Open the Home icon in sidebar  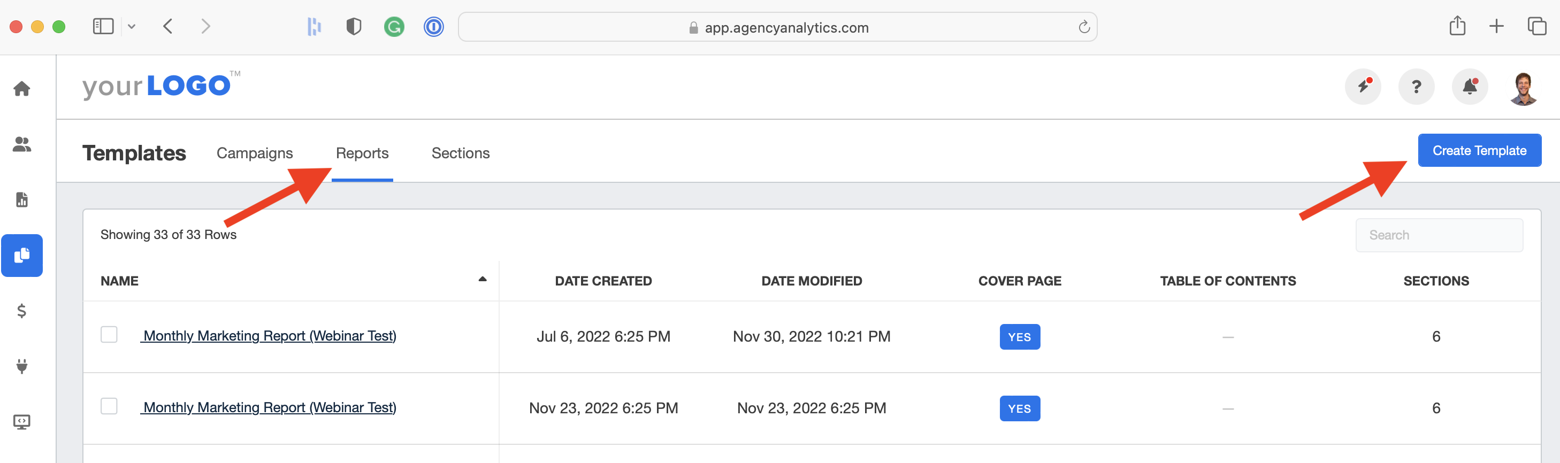click(22, 89)
